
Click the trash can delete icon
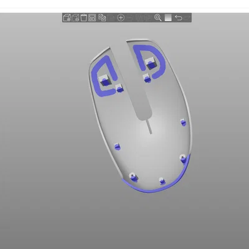click(x=83, y=17)
